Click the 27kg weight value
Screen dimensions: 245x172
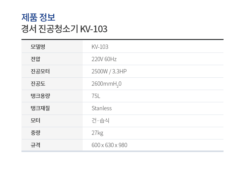(x=97, y=133)
